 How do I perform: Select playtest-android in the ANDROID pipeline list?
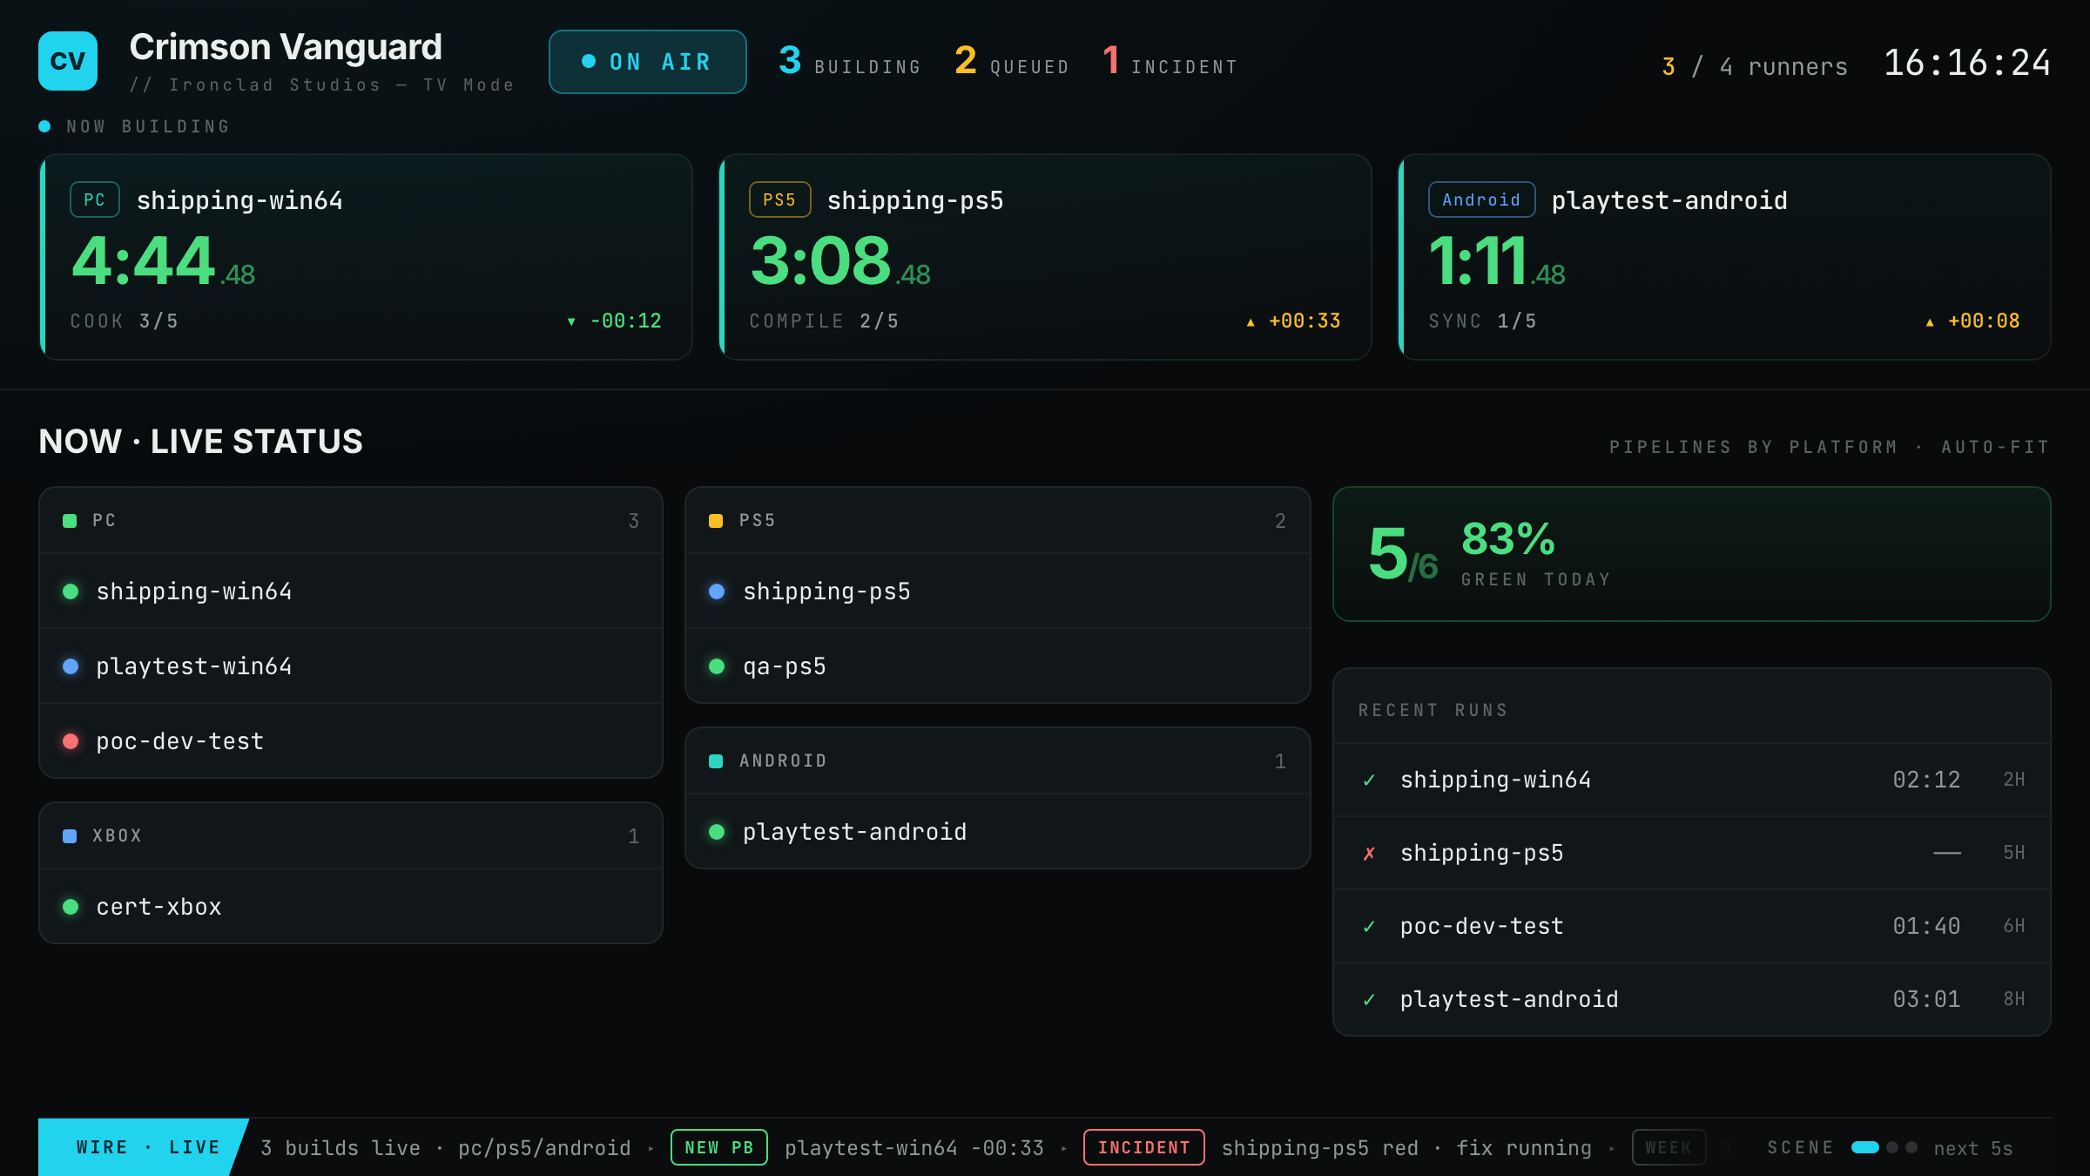[998, 832]
